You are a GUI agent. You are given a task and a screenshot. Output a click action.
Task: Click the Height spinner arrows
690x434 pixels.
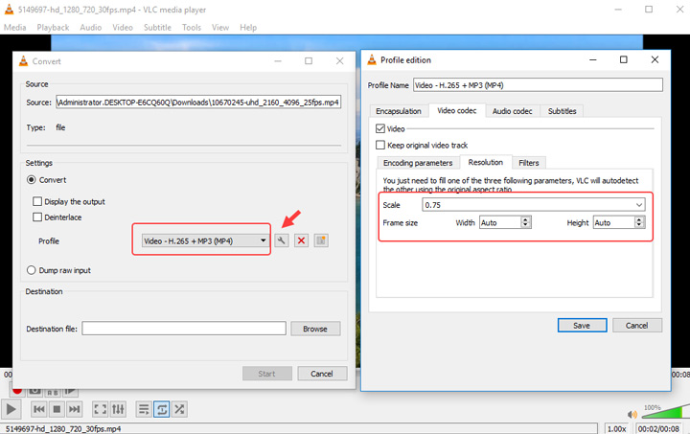click(x=639, y=222)
